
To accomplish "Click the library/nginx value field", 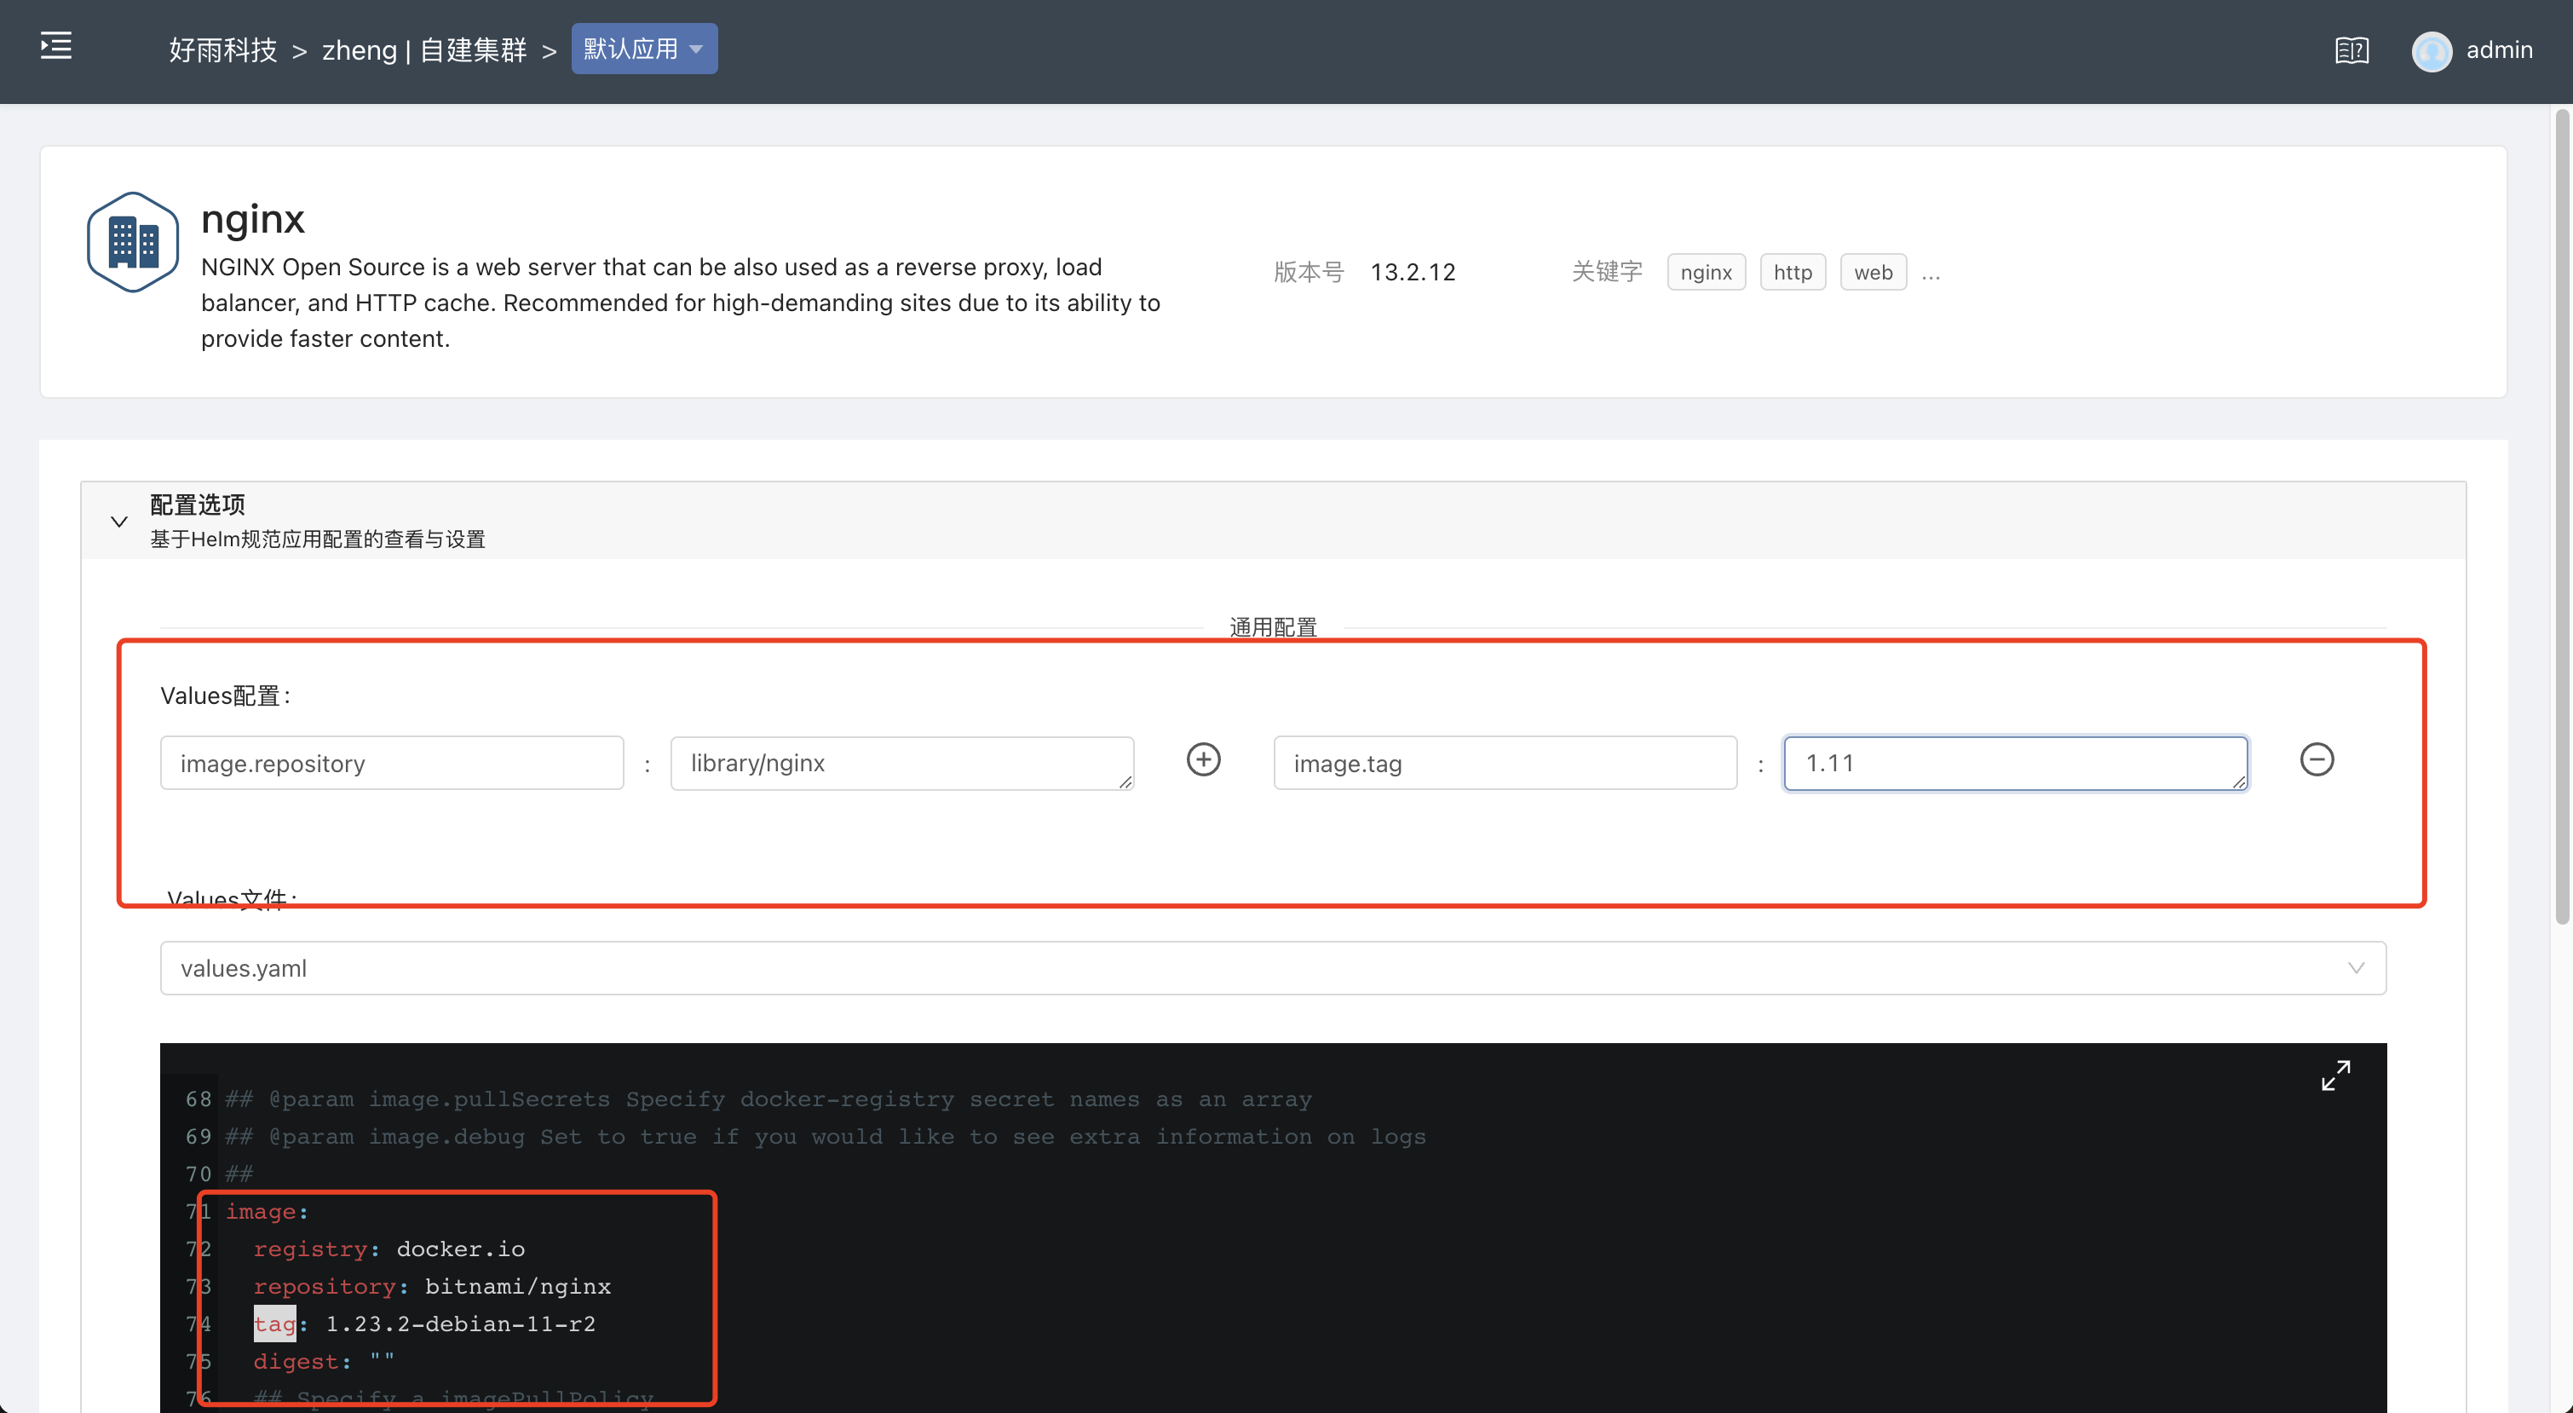I will (x=901, y=763).
